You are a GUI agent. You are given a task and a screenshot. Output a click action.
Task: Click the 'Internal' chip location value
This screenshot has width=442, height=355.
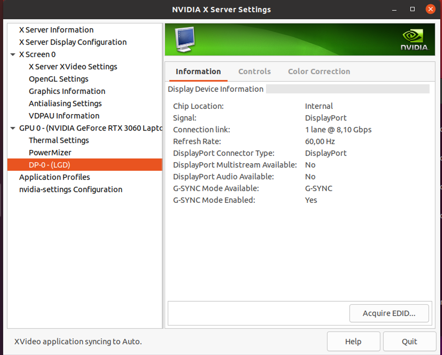(x=319, y=106)
